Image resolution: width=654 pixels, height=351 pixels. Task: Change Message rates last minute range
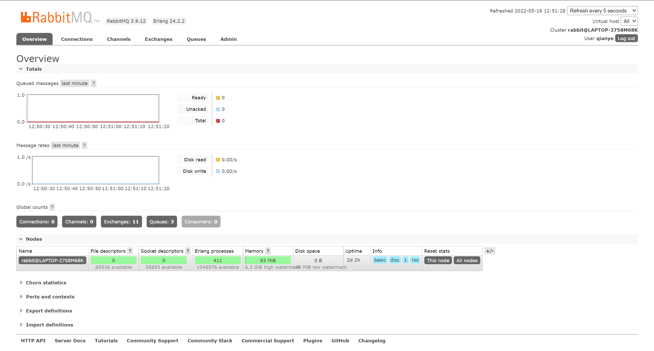(65, 145)
